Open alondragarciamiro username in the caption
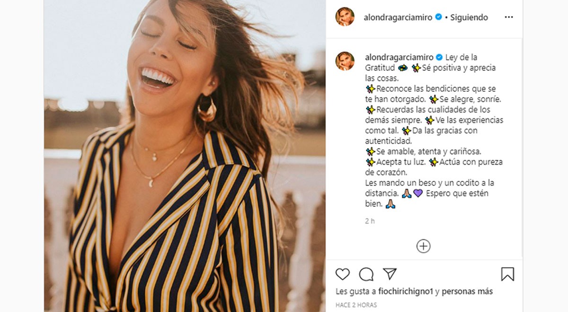The height and width of the screenshot is (312, 568). coord(398,57)
